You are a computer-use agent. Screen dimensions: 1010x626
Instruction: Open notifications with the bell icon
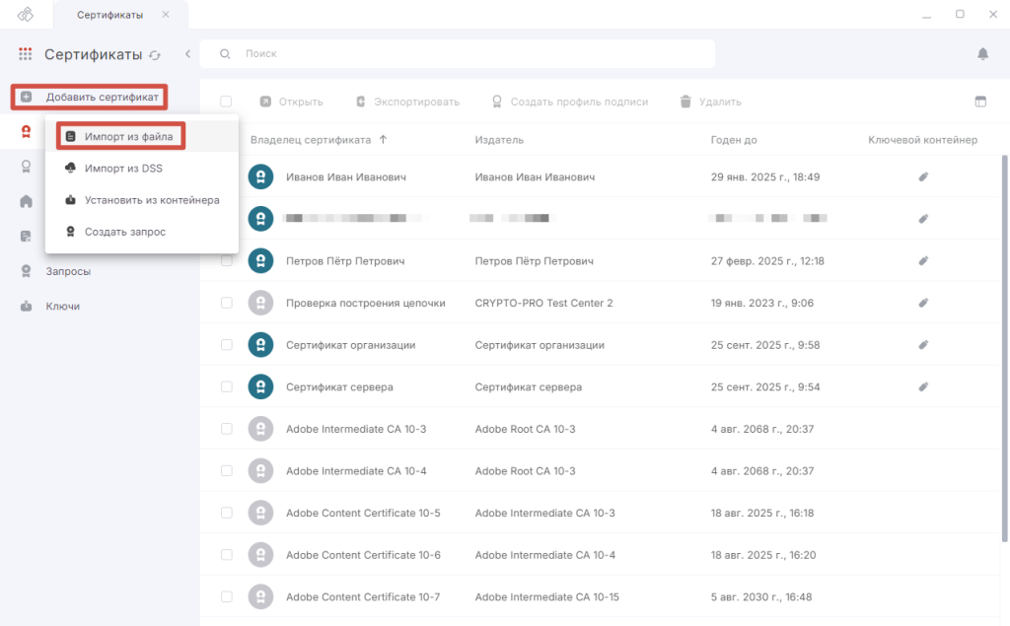pyautogui.click(x=982, y=53)
